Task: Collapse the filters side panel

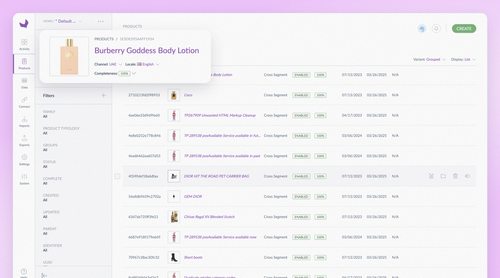Action: 44,275
